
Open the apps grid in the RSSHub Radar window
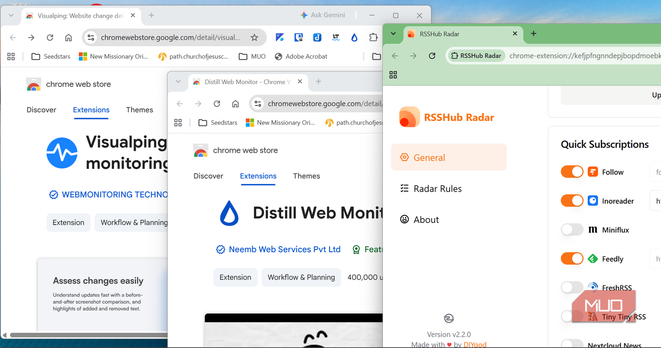coord(393,75)
